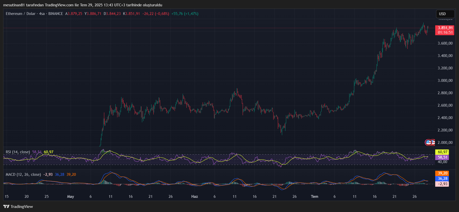
Task: Click the 3.400,00 price axis label
Action: 445,56
